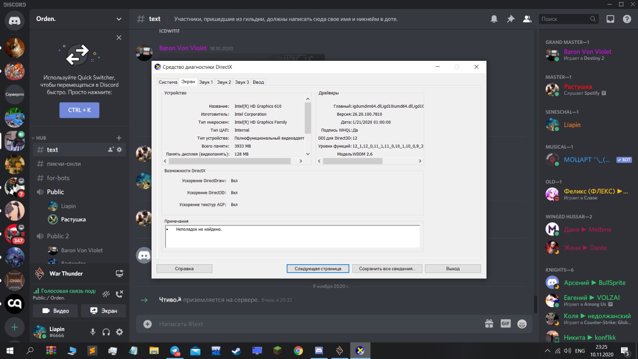Join the Public voice channel
638x359 pixels.
click(x=79, y=192)
